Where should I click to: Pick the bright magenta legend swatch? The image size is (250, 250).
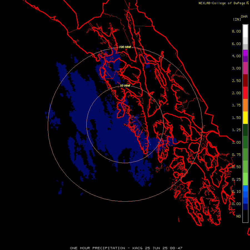(x=245, y=53)
